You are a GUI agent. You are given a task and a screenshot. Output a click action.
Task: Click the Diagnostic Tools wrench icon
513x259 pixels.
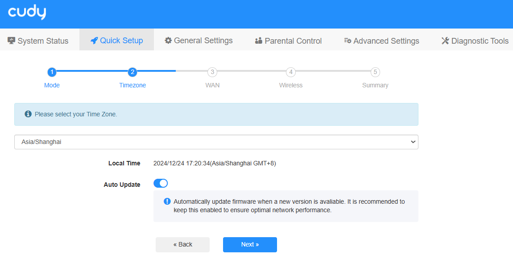point(445,41)
